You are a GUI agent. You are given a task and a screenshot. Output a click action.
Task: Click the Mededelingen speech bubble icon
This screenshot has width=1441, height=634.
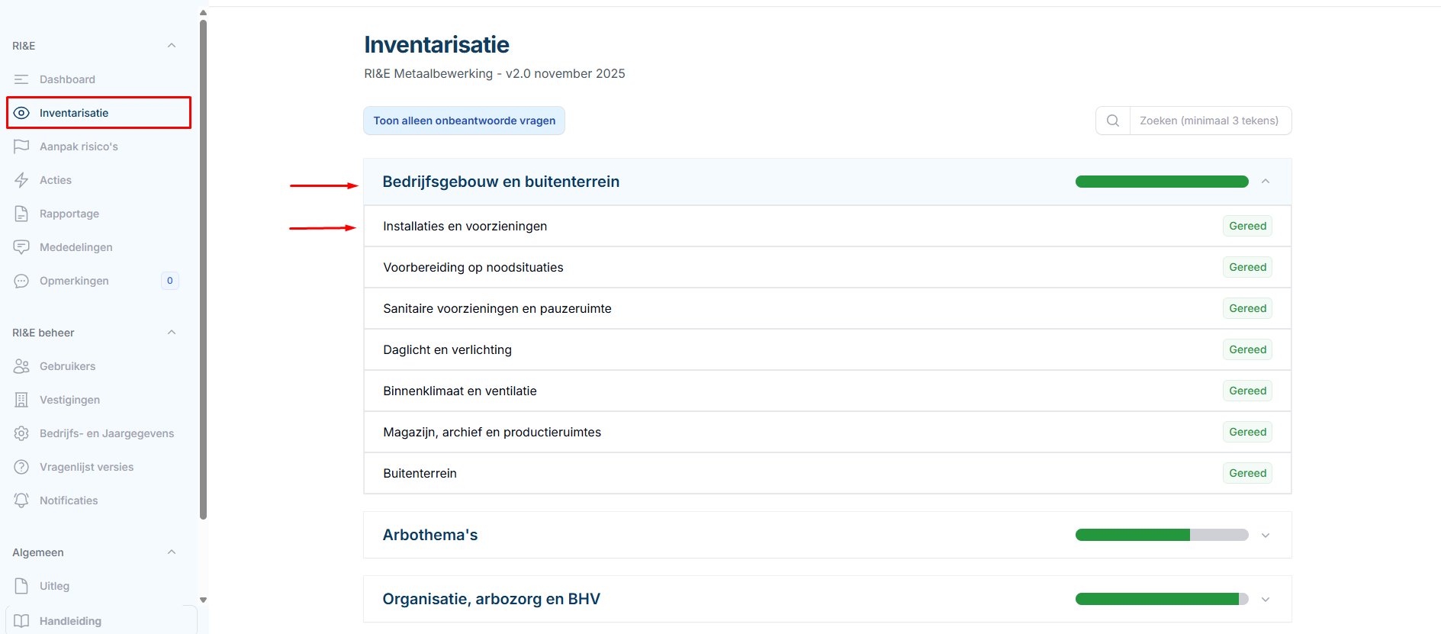point(21,247)
